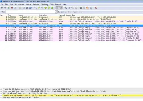Image resolution: width=143 pixels, height=101 pixels.
Task: Sort by the Source column header
Action: click(x=21, y=15)
